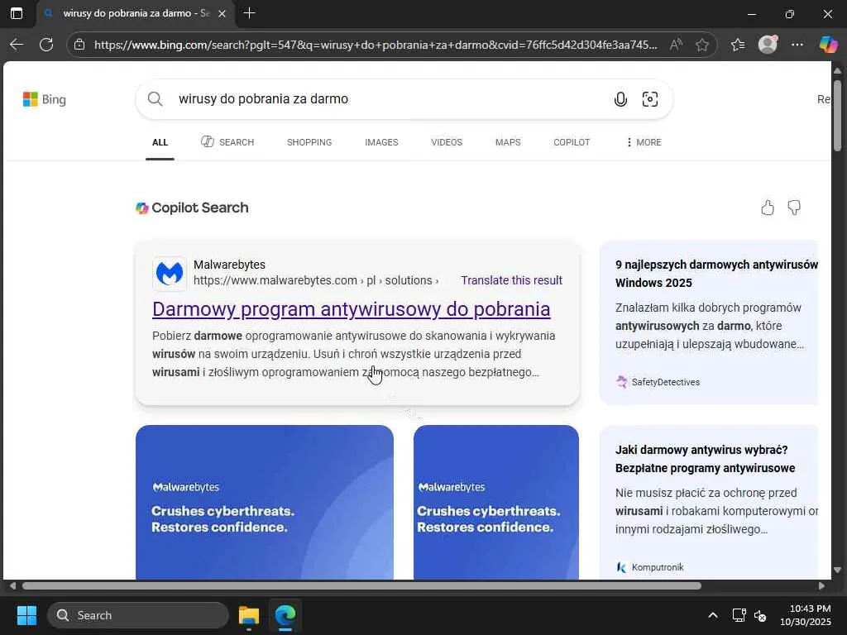The height and width of the screenshot is (635, 847).
Task: Switch to the SHOPPING tab
Action: click(x=309, y=142)
